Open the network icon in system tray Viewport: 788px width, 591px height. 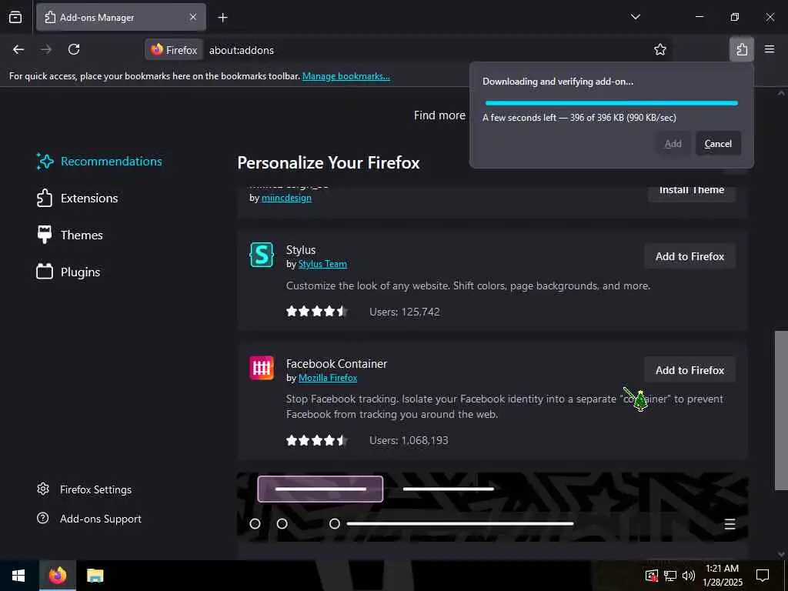point(670,576)
